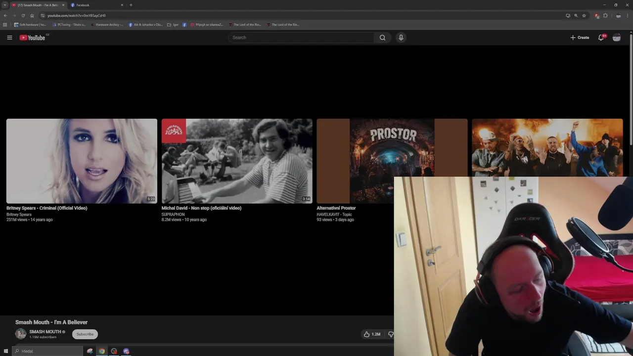Close the Facebook tab

pos(122,5)
